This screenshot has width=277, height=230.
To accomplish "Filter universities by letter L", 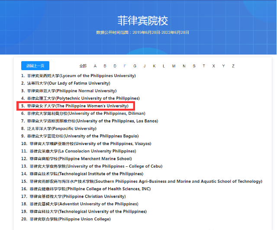I will click(x=164, y=66).
